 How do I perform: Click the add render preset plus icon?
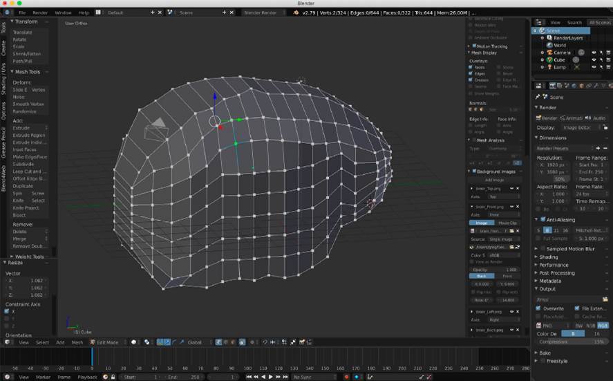click(x=598, y=148)
